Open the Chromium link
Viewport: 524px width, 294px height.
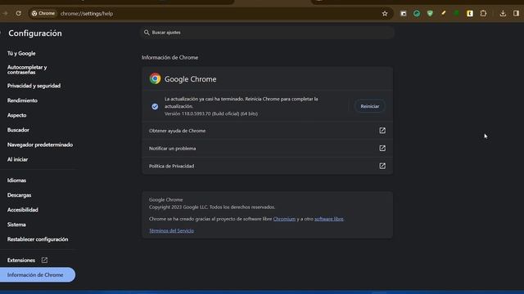[x=284, y=219]
